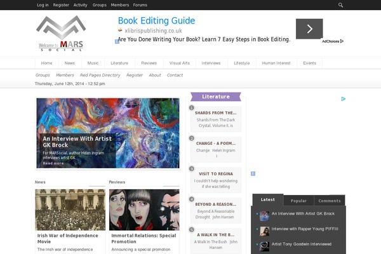Open the Lifestyle menu item
Image resolution: width=381 pixels, height=254 pixels.
242,63
